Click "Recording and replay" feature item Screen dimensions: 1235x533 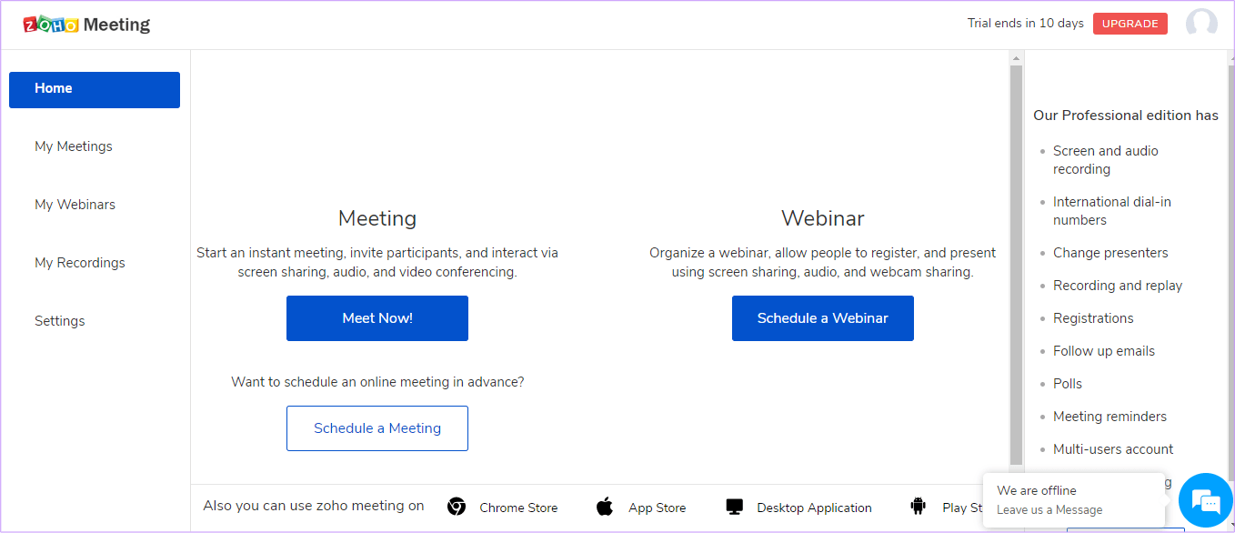click(x=1118, y=286)
